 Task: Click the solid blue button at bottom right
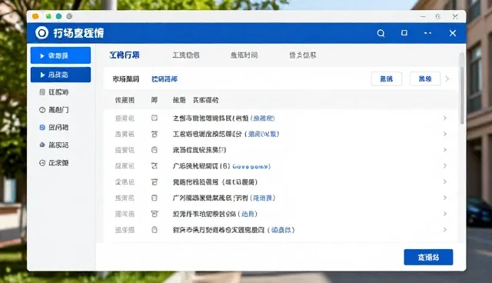(428, 258)
